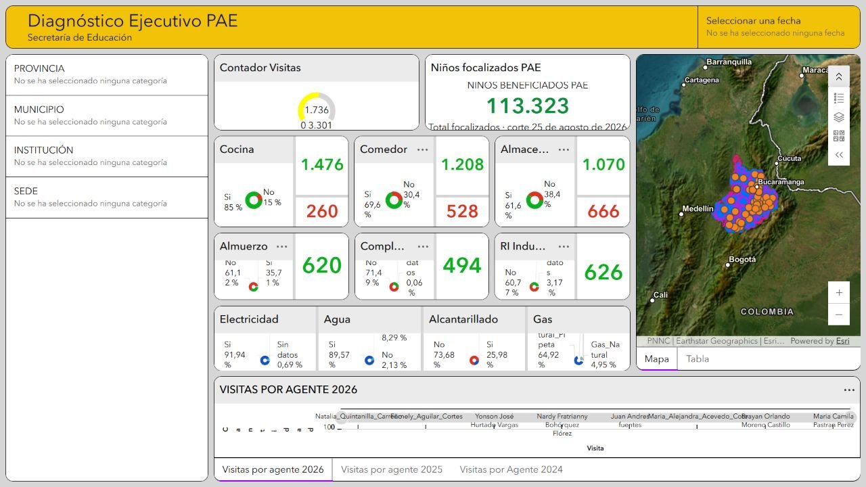The image size is (866, 487).
Task: Switch to the Mapa tab
Action: 656,359
